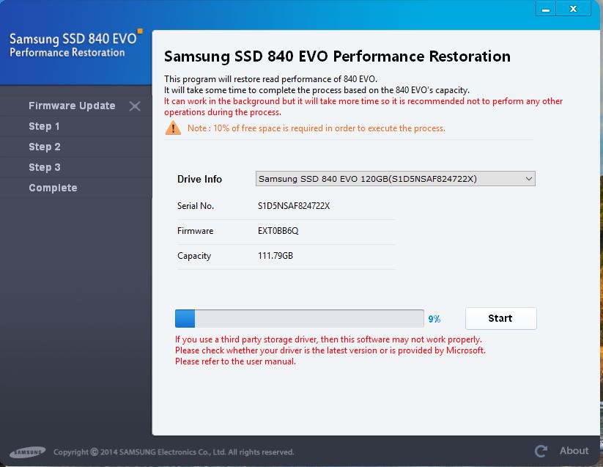This screenshot has height=467, width=603.
Task: Click the refresh icon next to About
Action: [541, 451]
